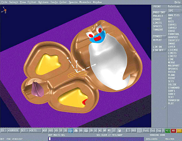Click the green YES button
This screenshot has height=141, width=182.
pos(168,131)
